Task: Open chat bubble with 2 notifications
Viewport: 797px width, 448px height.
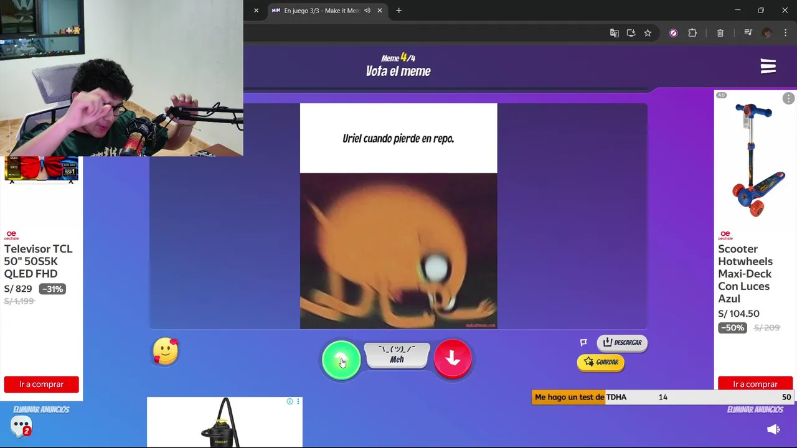Action: click(x=21, y=427)
